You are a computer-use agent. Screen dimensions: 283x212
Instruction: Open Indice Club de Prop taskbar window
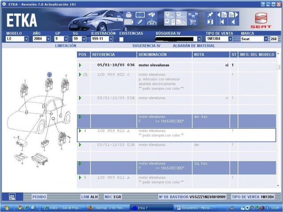(64, 208)
